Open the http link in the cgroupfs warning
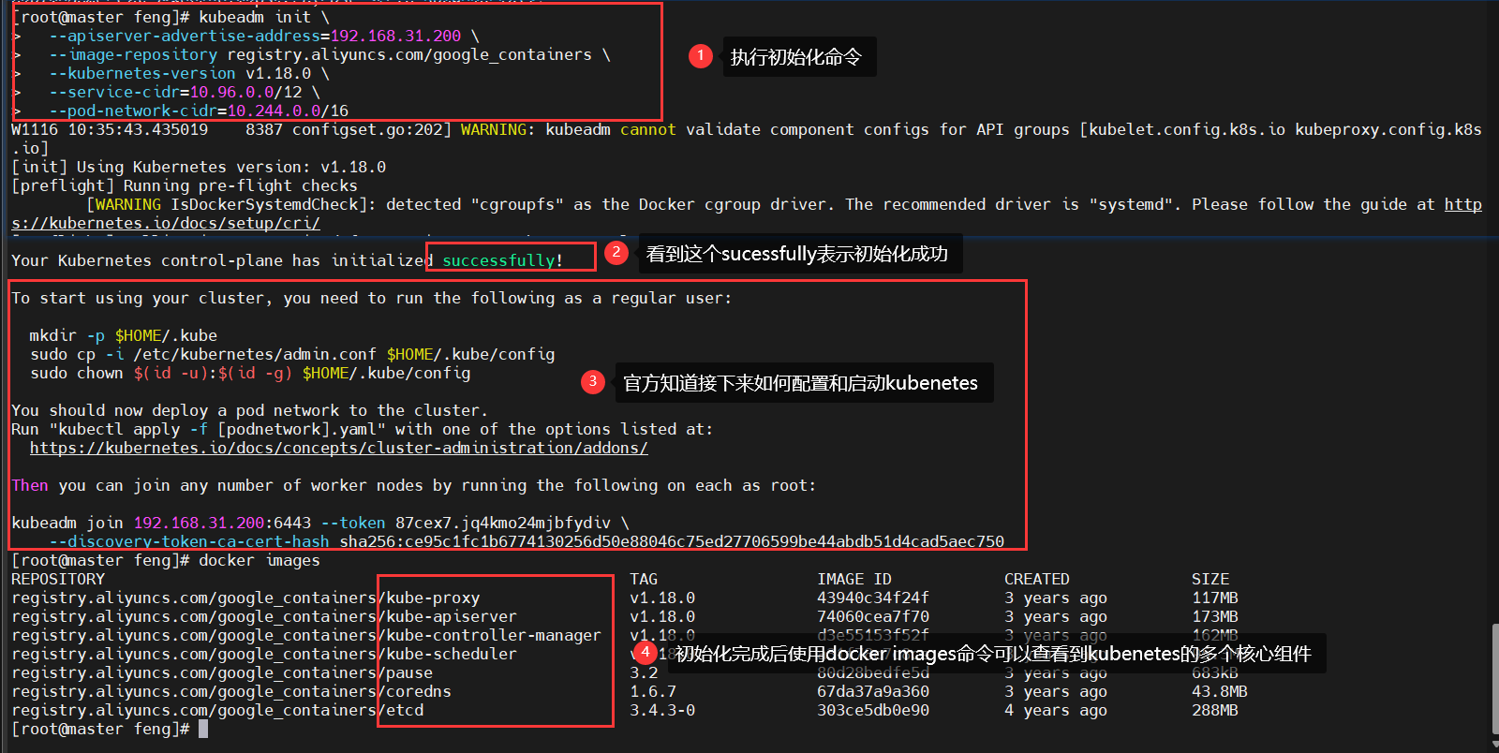Viewport: 1499px width, 753px height. pos(1462,204)
